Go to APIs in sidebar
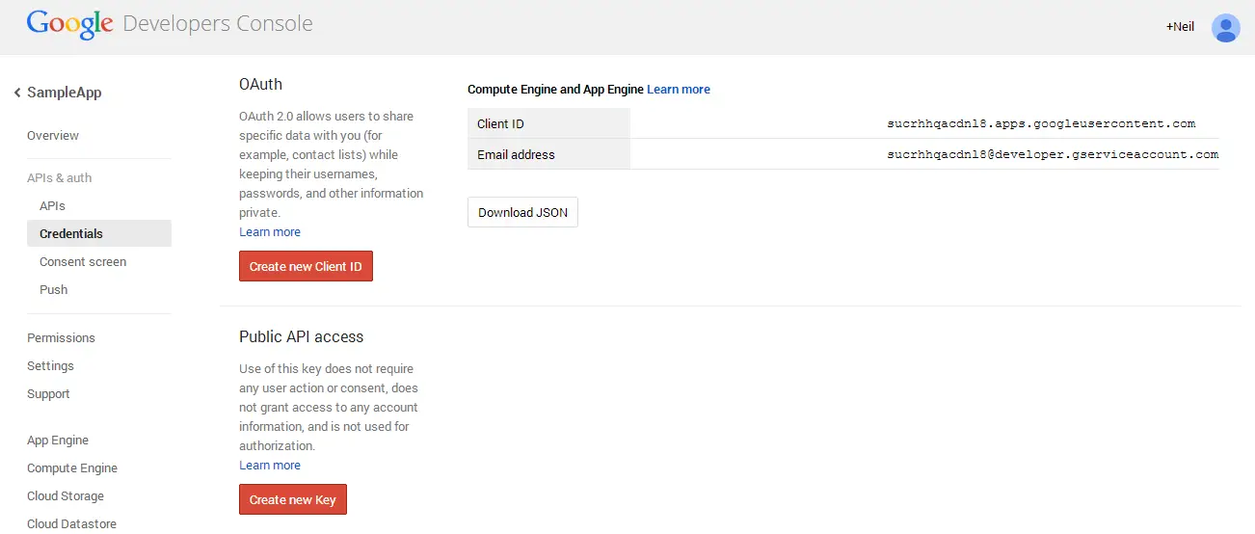Screen dimensions: 1255x534 tap(52, 206)
